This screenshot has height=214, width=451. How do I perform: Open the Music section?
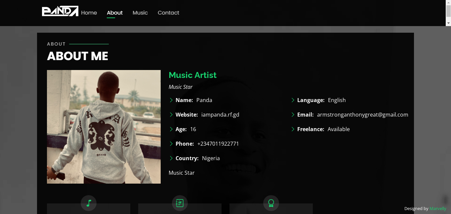pos(140,13)
